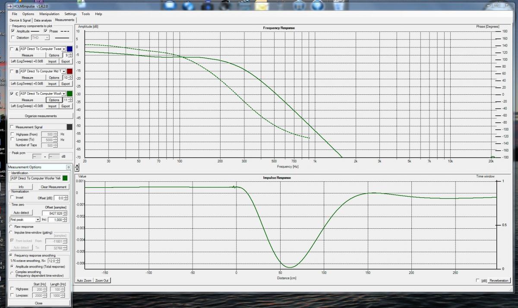Click the Clear Measurement button
The image size is (518, 308).
(54, 187)
